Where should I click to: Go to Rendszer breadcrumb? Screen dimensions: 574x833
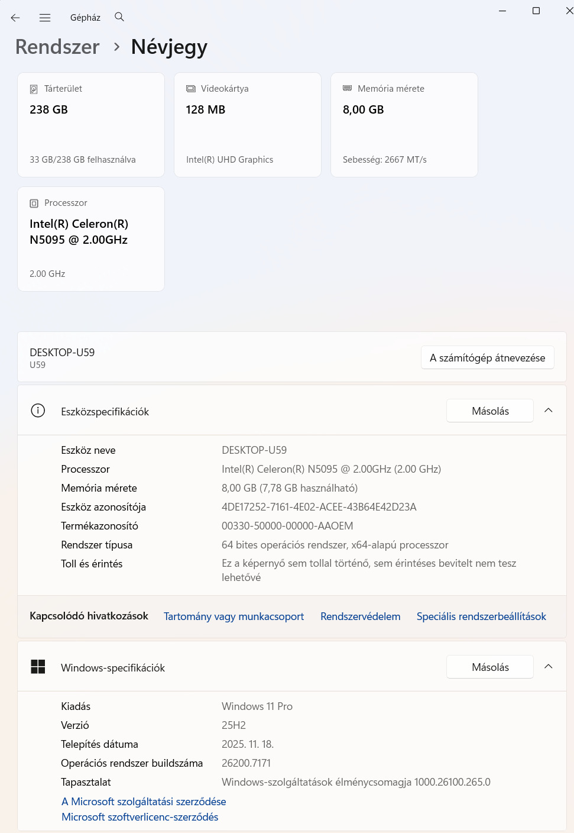click(x=57, y=47)
